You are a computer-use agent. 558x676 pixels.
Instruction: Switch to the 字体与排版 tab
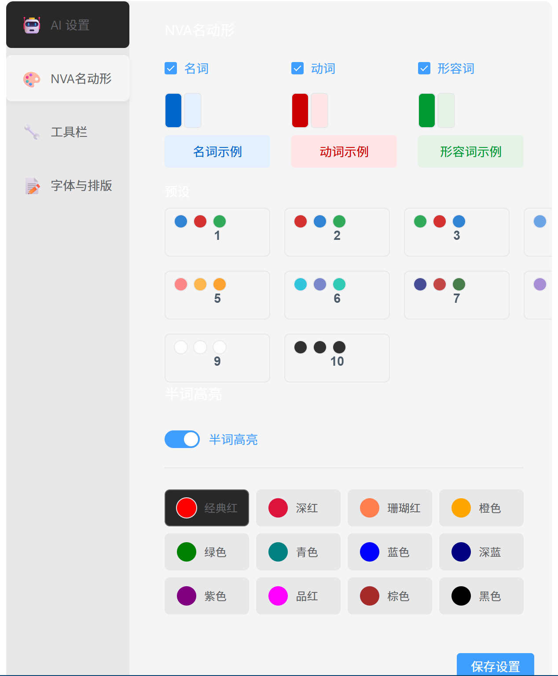[68, 186]
